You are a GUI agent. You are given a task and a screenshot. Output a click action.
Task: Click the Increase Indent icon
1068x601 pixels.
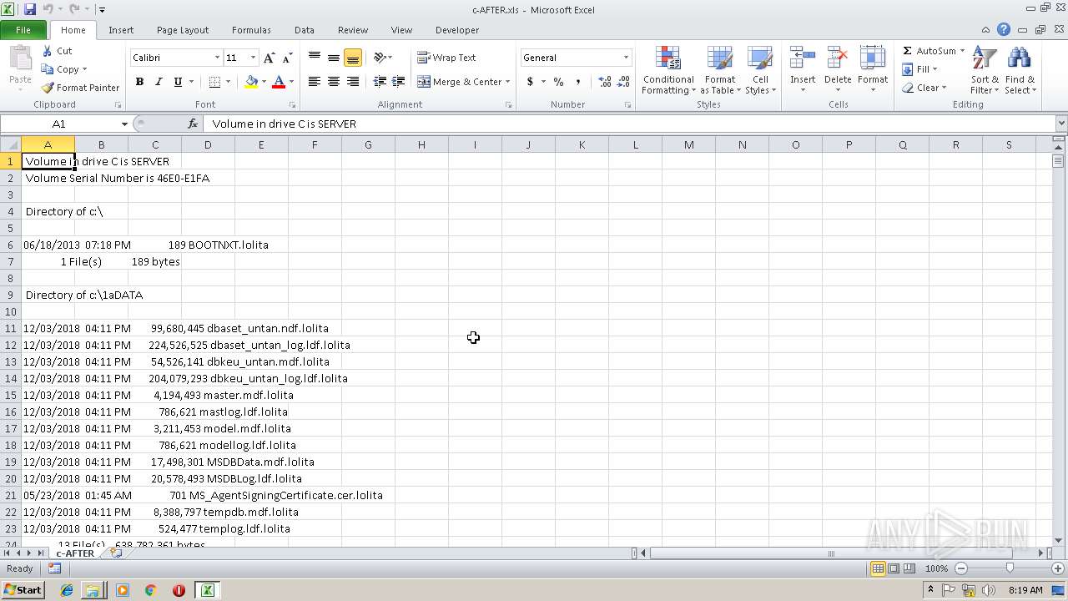point(399,82)
